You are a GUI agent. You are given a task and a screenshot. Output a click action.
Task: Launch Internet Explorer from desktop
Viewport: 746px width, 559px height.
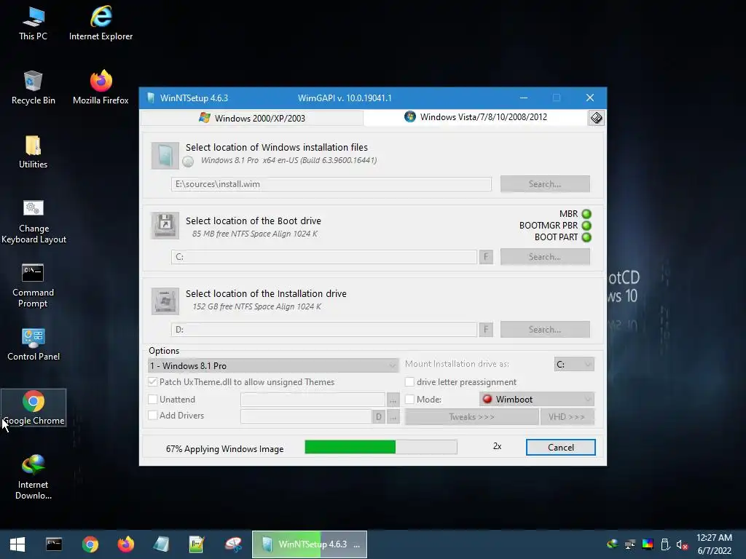101,24
